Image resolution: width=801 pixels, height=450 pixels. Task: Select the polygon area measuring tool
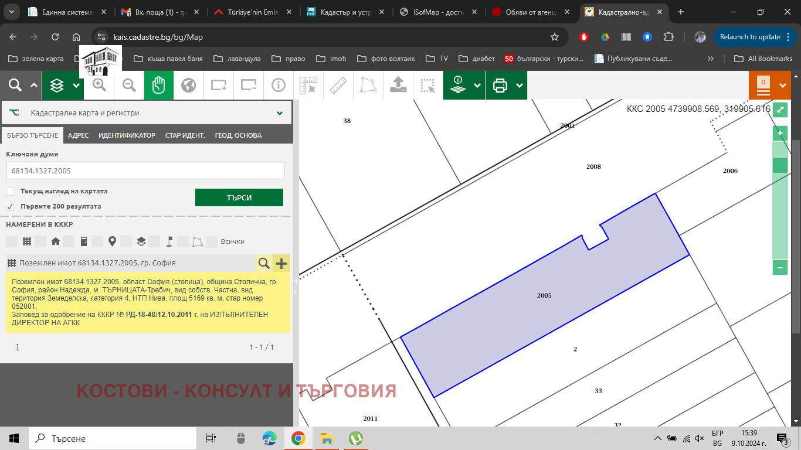coord(368,86)
